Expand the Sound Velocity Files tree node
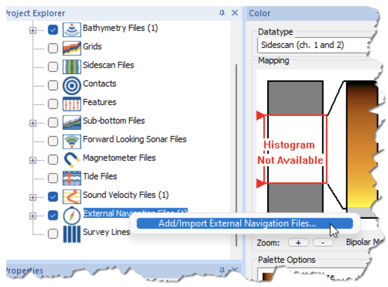This screenshot has width=388, height=287. coord(33,197)
